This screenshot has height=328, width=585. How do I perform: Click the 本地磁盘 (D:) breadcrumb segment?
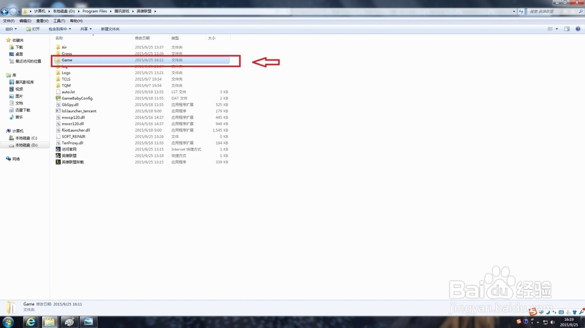coord(64,11)
